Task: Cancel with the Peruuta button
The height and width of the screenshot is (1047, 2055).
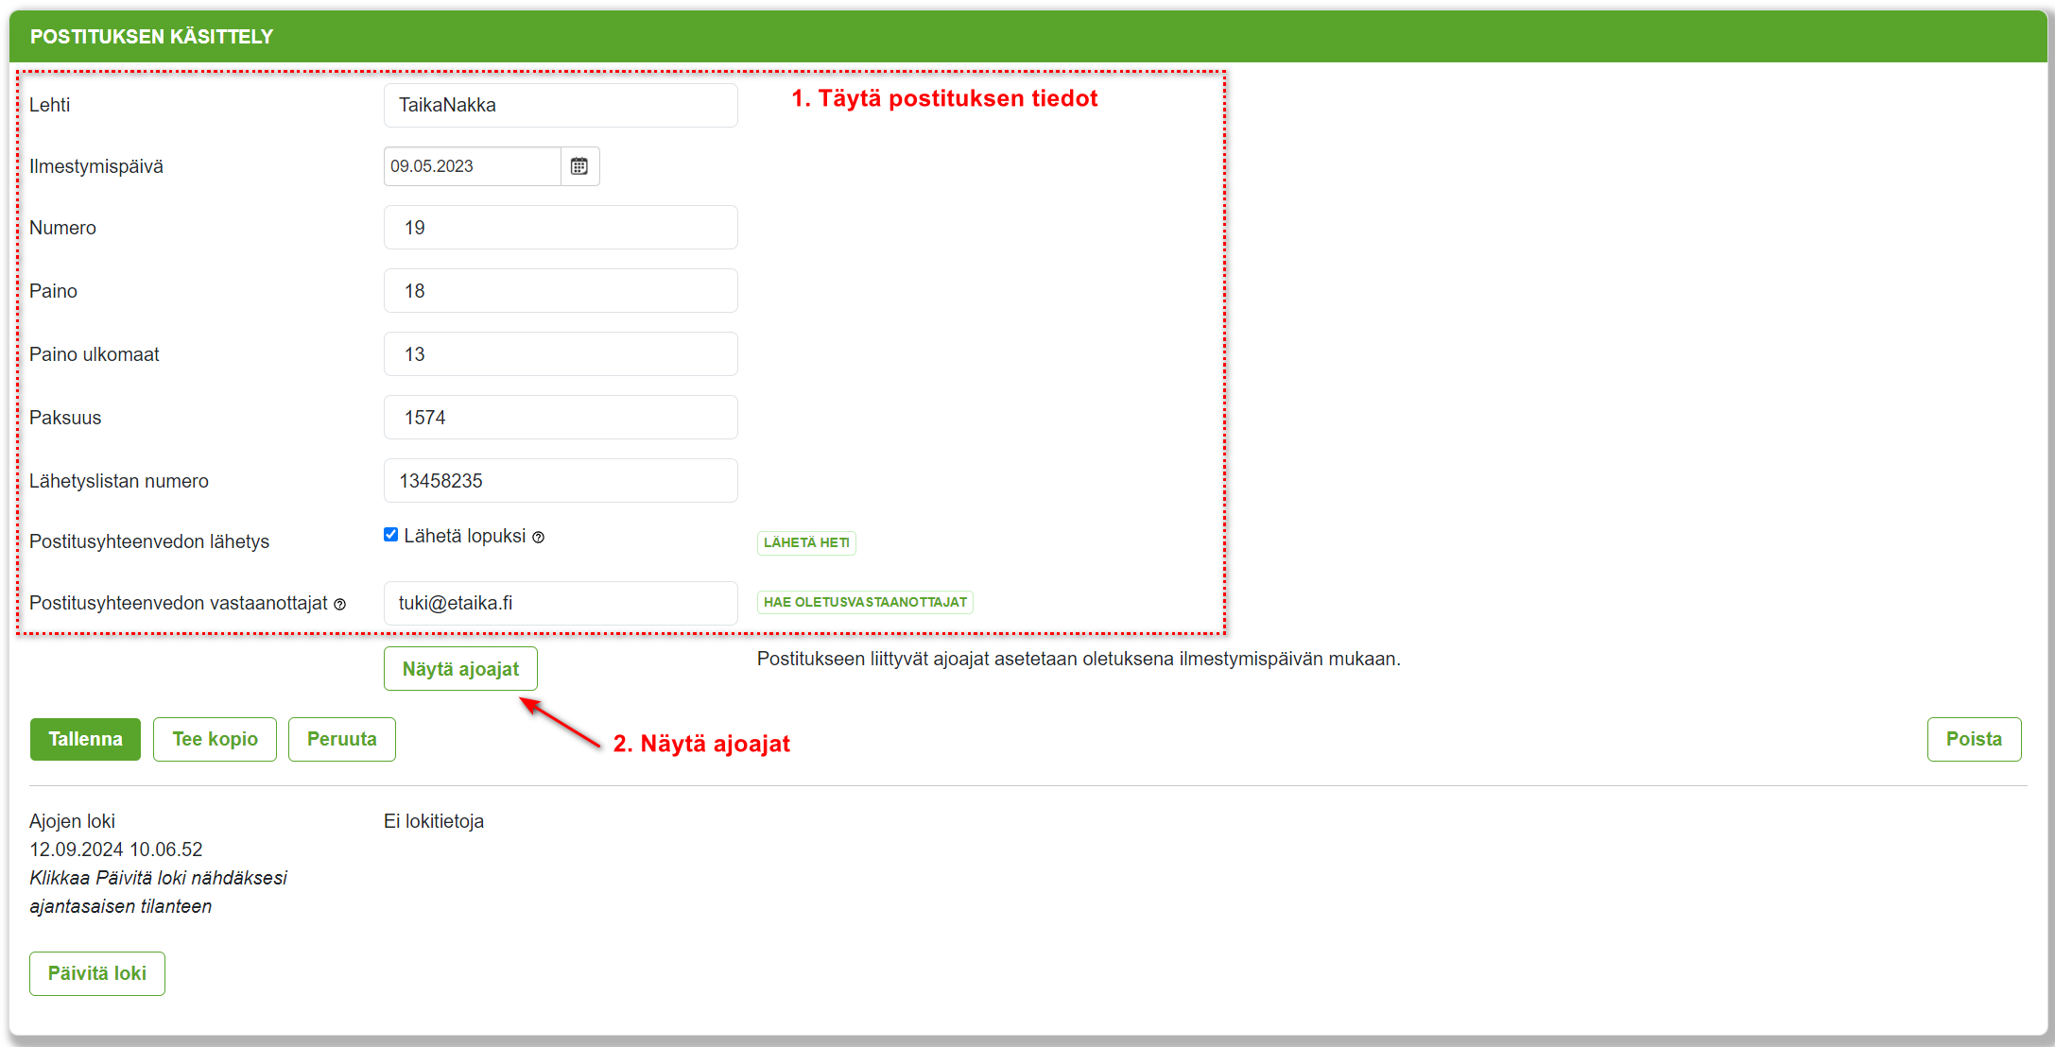Action: pos(341,739)
